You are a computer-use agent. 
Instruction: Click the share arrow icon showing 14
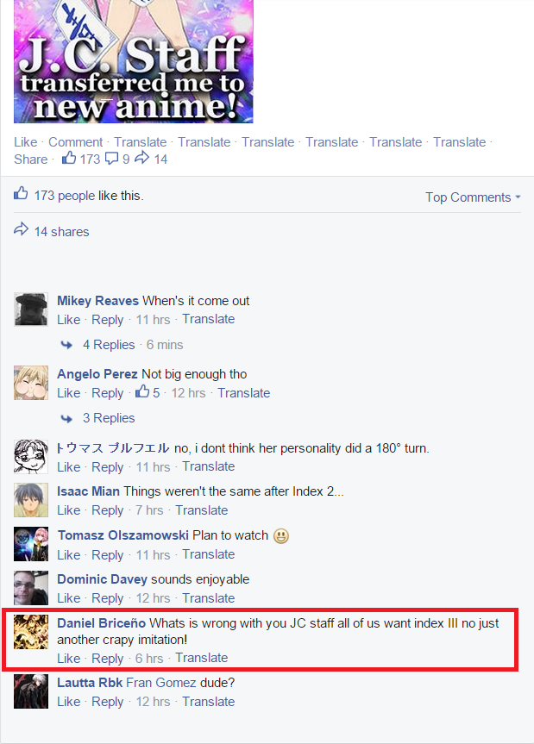coord(142,158)
